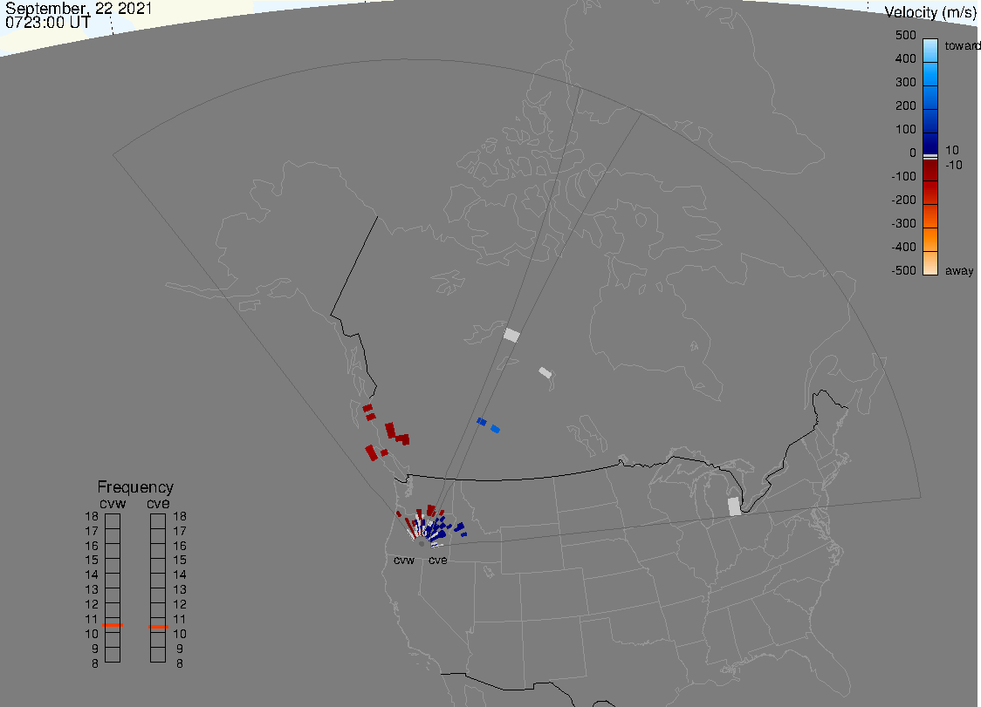Select the lightest blue 400–500 velocity swatch
The width and height of the screenshot is (981, 707).
click(x=930, y=51)
